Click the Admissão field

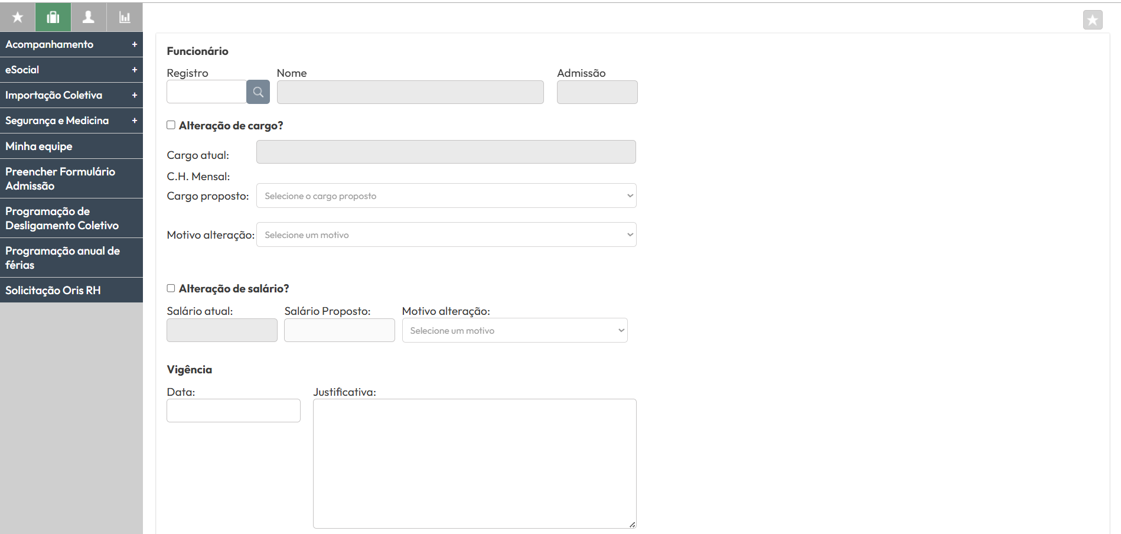[x=597, y=92]
